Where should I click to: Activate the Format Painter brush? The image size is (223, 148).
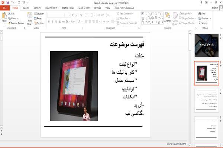pyautogui.click(x=9, y=23)
